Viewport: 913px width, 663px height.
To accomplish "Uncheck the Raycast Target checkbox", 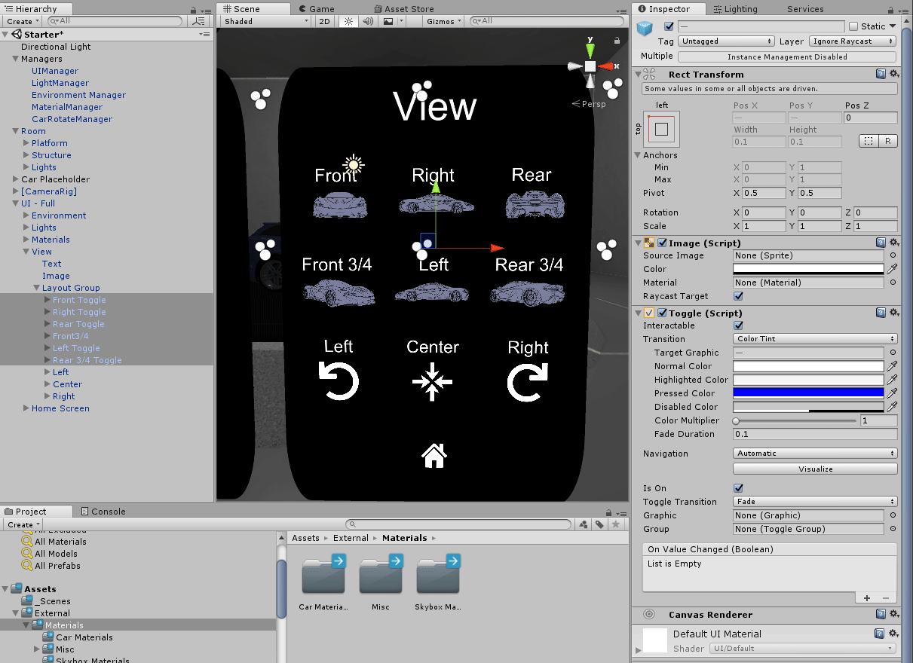I will pos(738,296).
